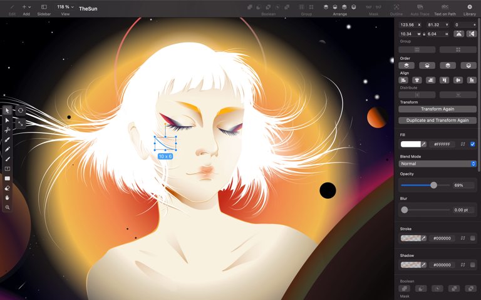Click Transform Again button

coord(437,109)
